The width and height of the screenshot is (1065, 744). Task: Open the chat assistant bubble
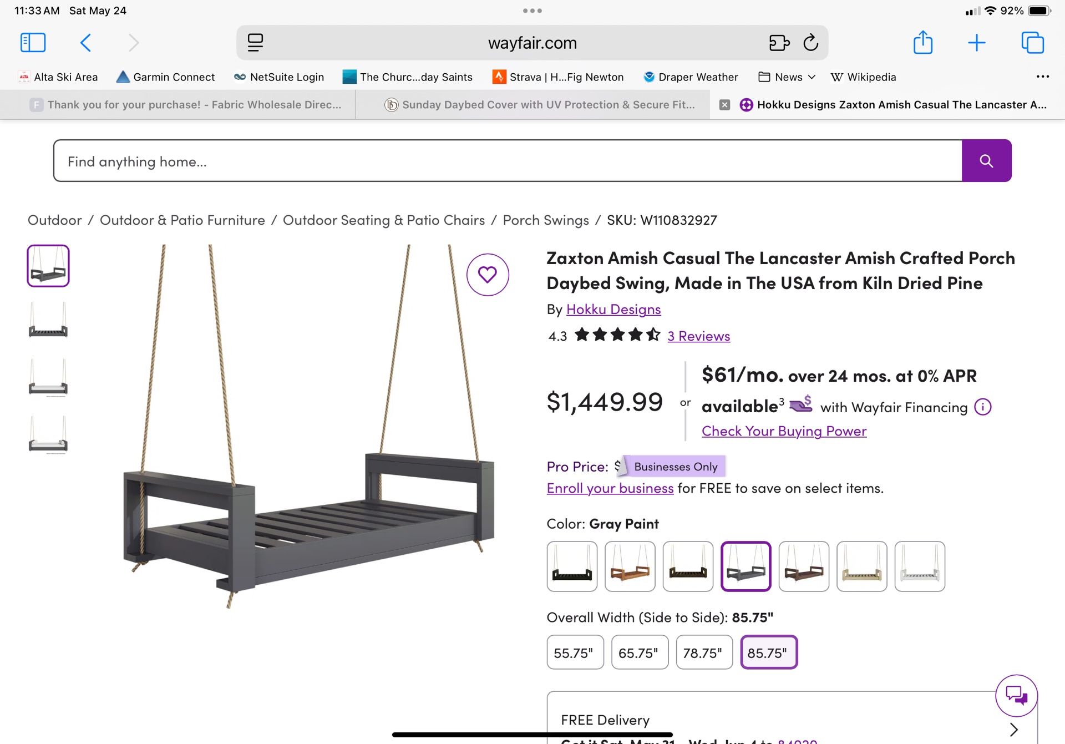tap(1017, 695)
